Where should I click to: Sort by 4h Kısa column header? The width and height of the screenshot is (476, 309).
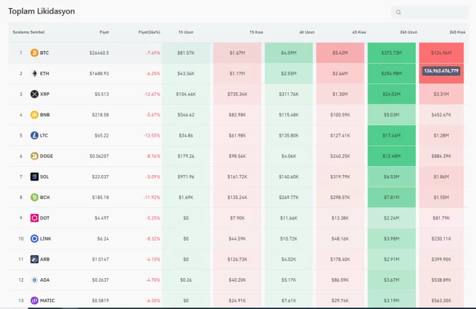358,32
